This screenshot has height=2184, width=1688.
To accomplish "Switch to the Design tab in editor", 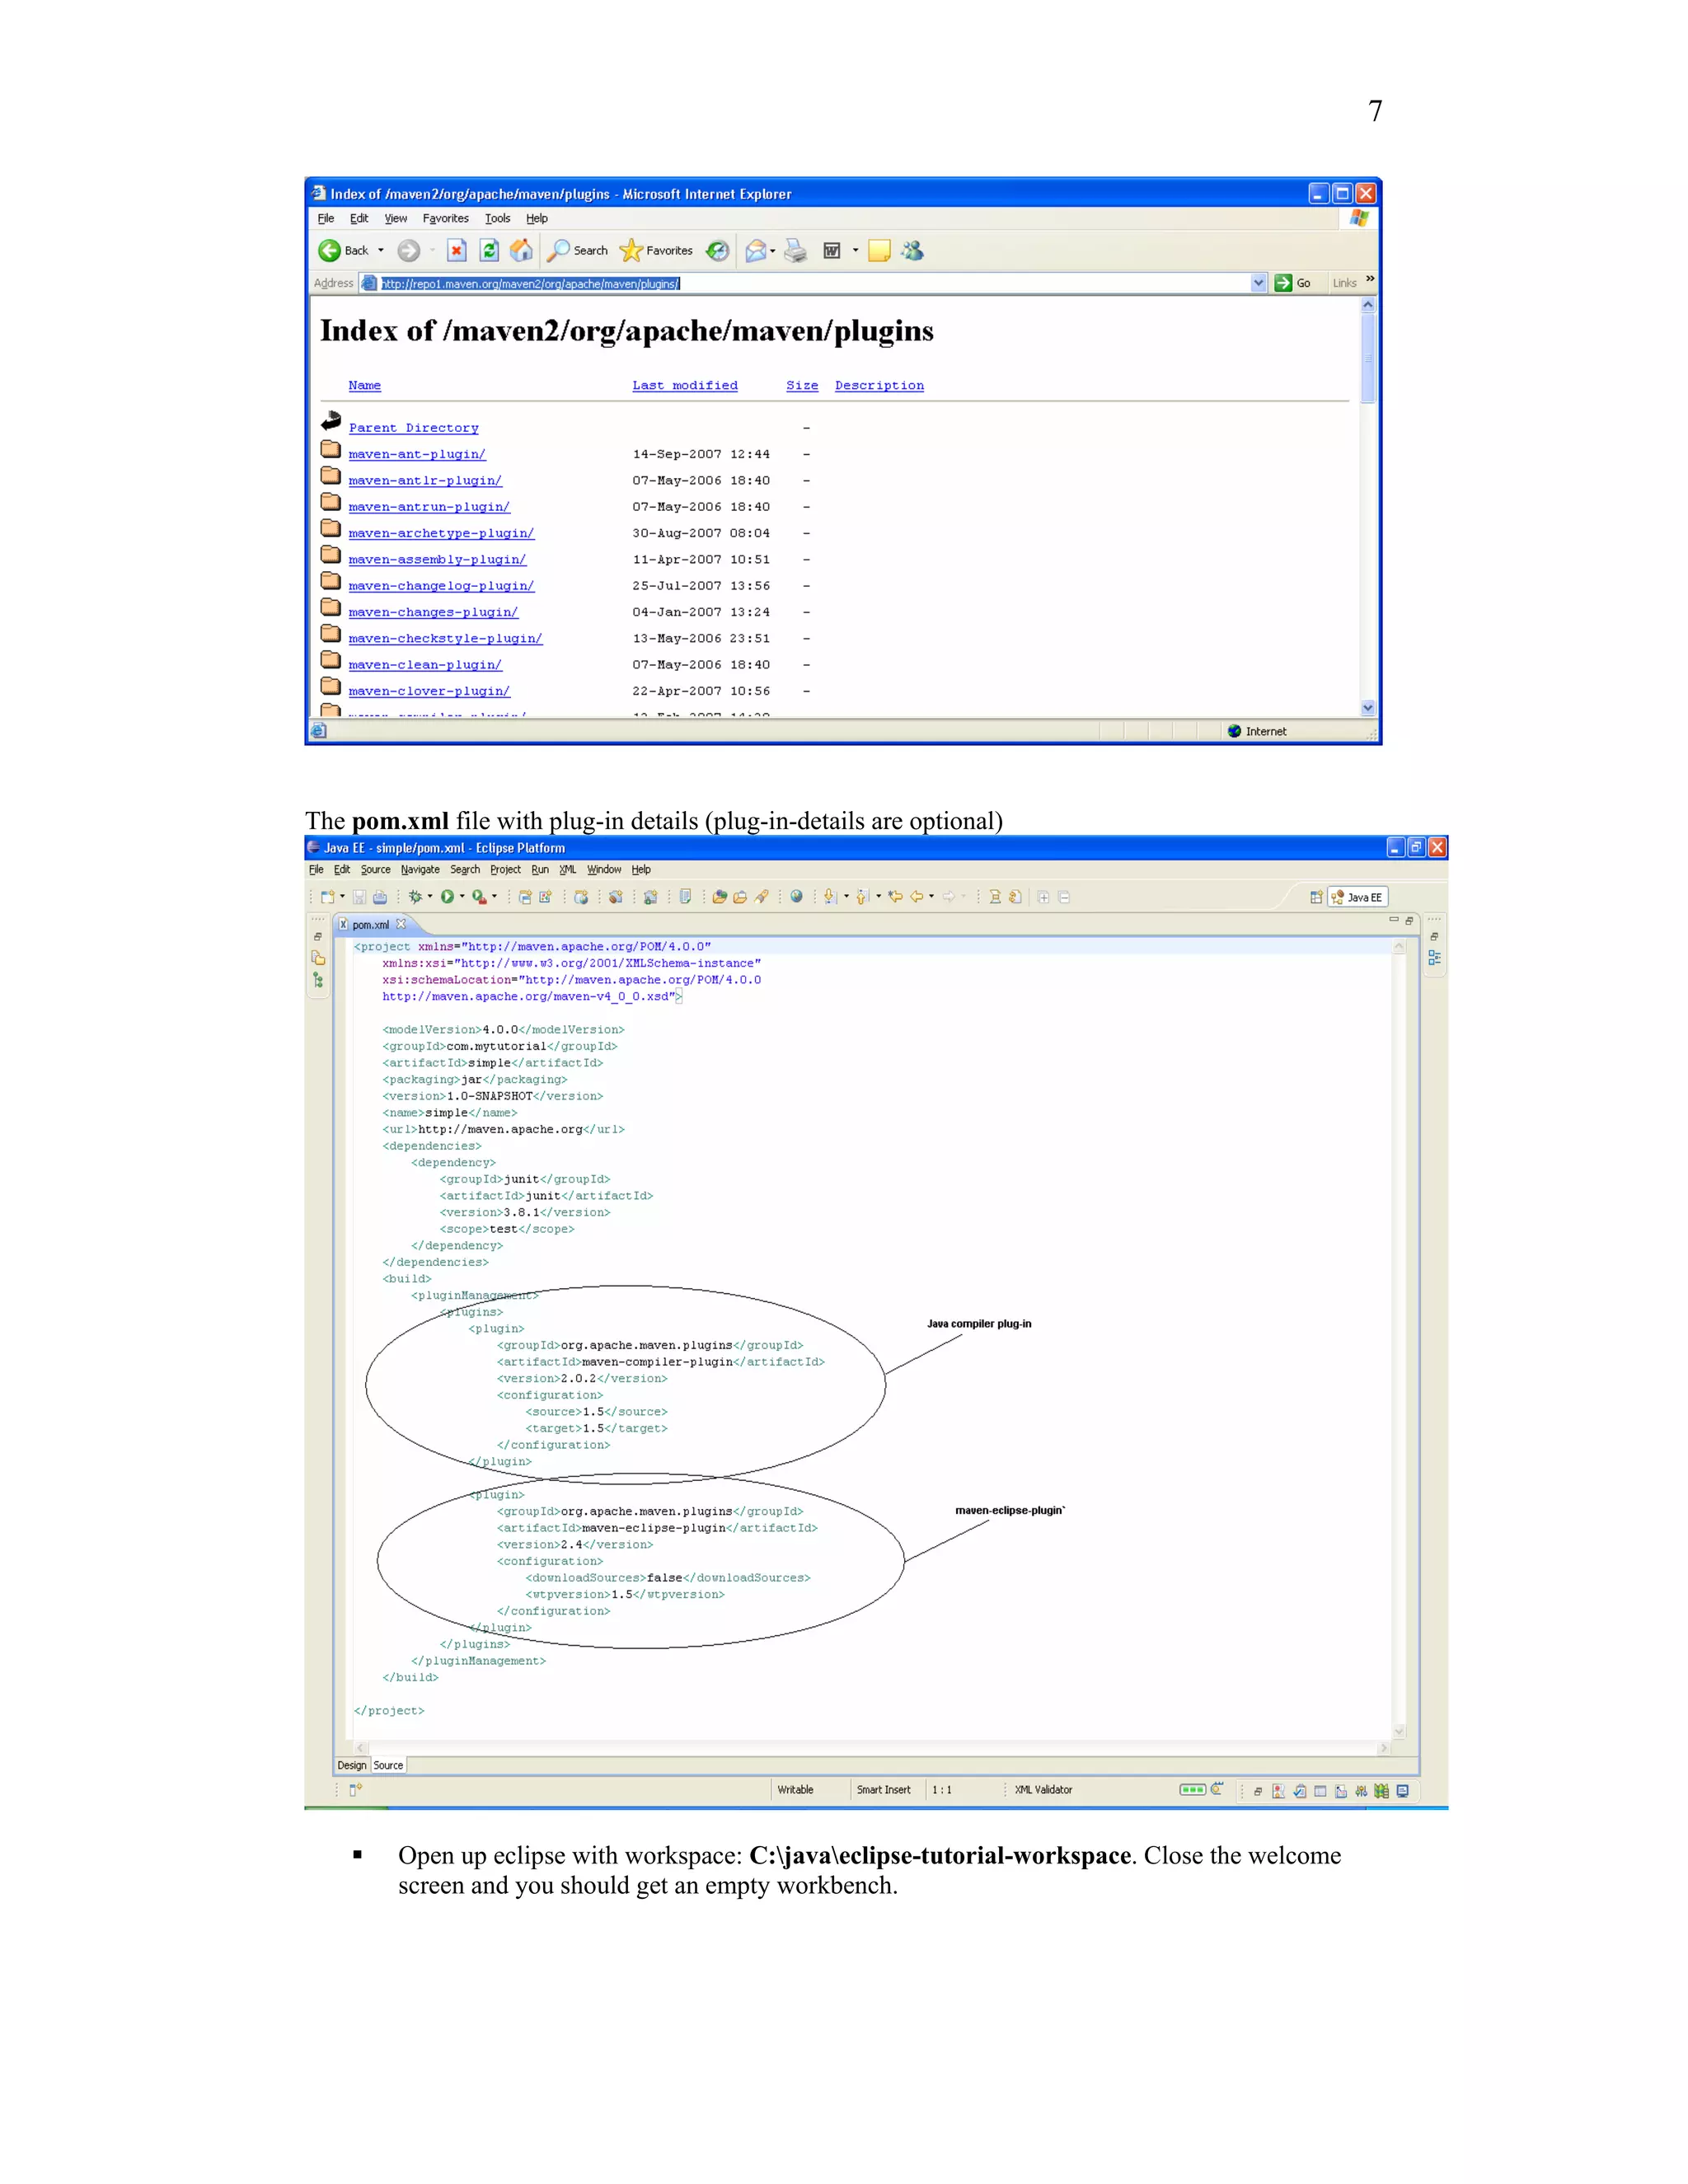I will 352,1765.
